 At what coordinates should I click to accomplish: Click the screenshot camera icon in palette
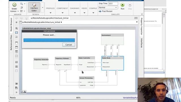(16, 84)
